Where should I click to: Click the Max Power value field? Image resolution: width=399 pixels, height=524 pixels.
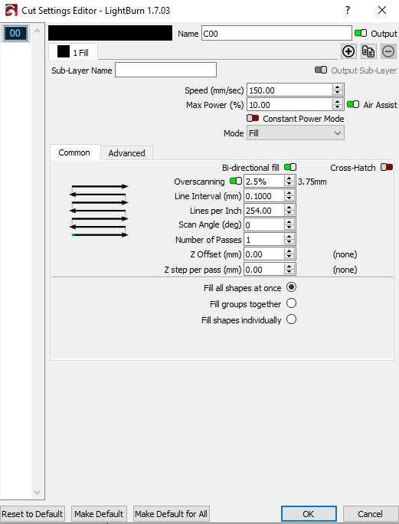(289, 105)
